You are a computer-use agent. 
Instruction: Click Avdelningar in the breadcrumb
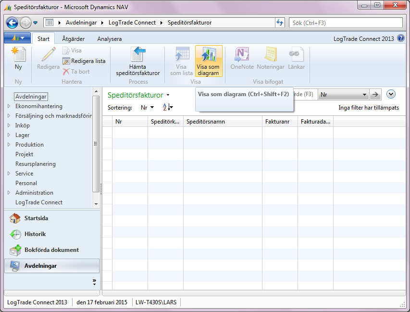click(x=81, y=23)
